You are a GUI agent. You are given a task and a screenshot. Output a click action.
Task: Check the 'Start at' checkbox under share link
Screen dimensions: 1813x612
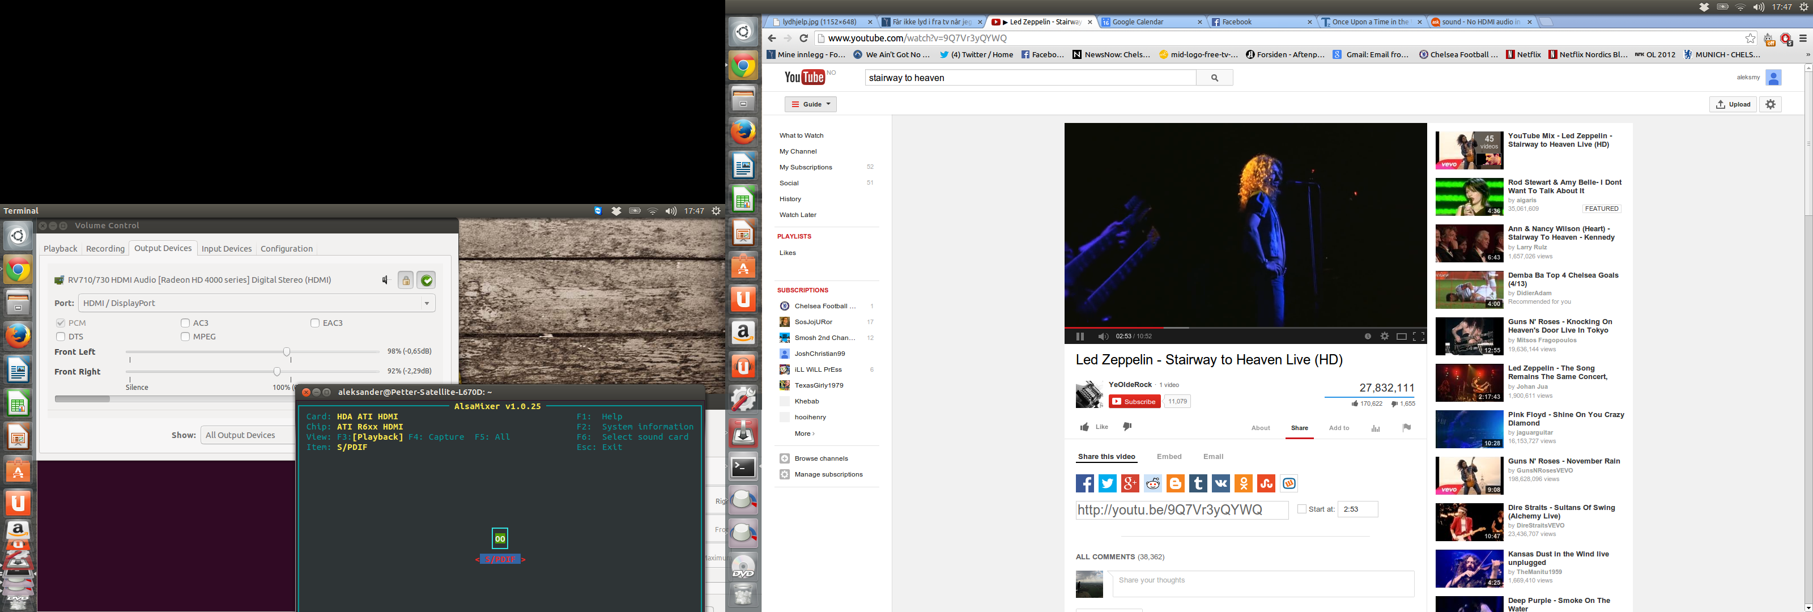click(x=1302, y=508)
